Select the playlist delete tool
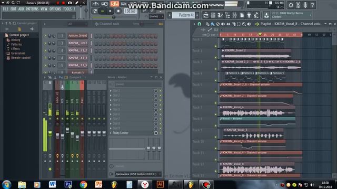 [218, 24]
